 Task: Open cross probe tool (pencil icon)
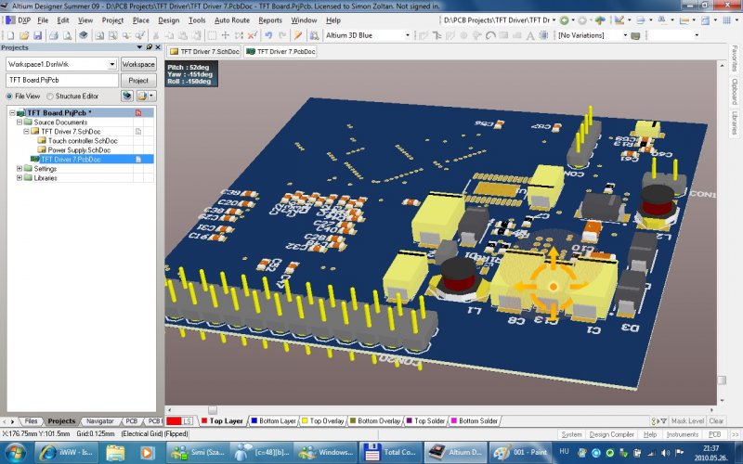[x=298, y=35]
